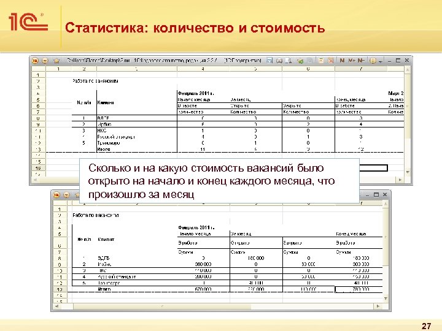Open the round dropdown menu button in the bottom window
442x331 pixels.
tap(66, 195)
